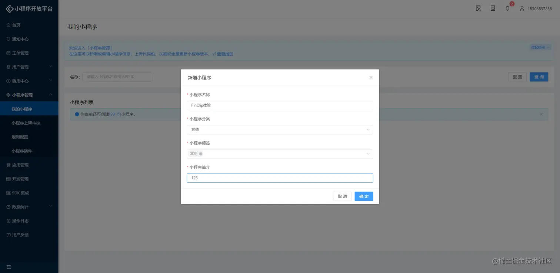This screenshot has height=273, width=560.
Task: Expand the 用户管理 submenu arrow
Action: coord(51,67)
